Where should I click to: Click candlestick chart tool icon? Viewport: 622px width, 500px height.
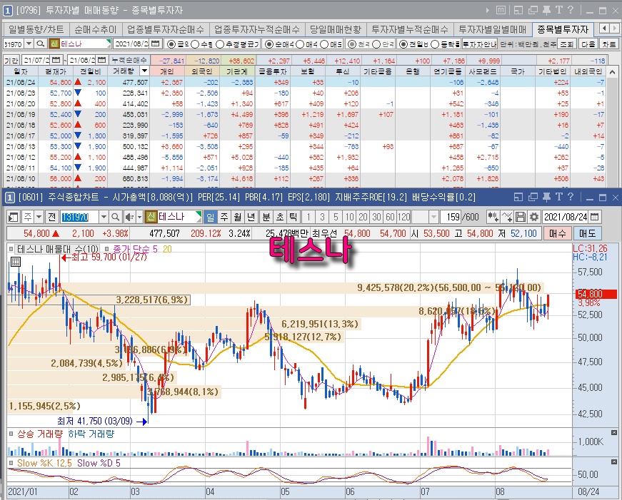[493, 217]
